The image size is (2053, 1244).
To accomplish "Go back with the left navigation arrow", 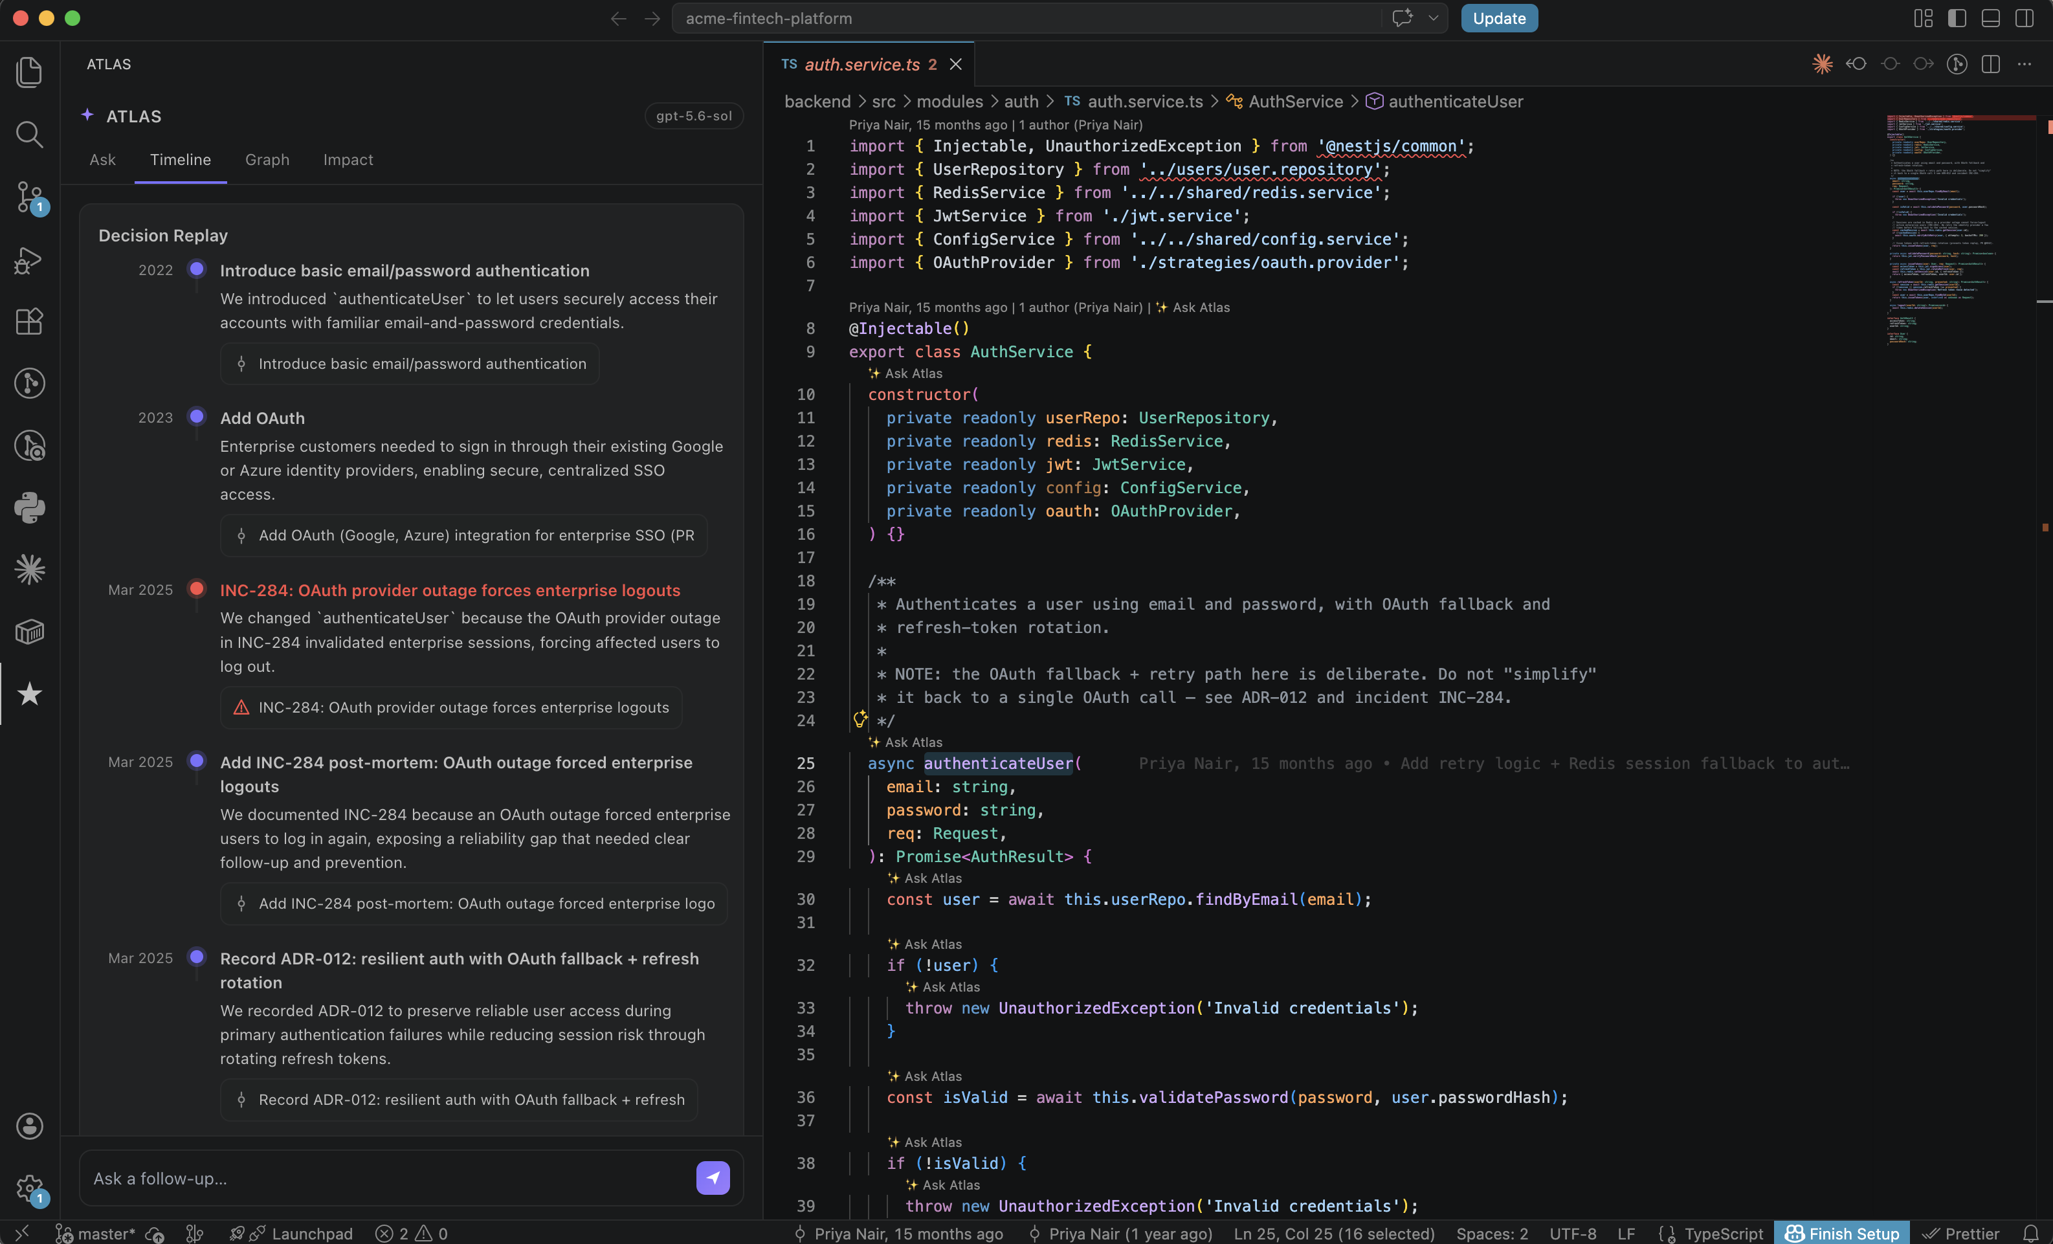I will point(618,18).
